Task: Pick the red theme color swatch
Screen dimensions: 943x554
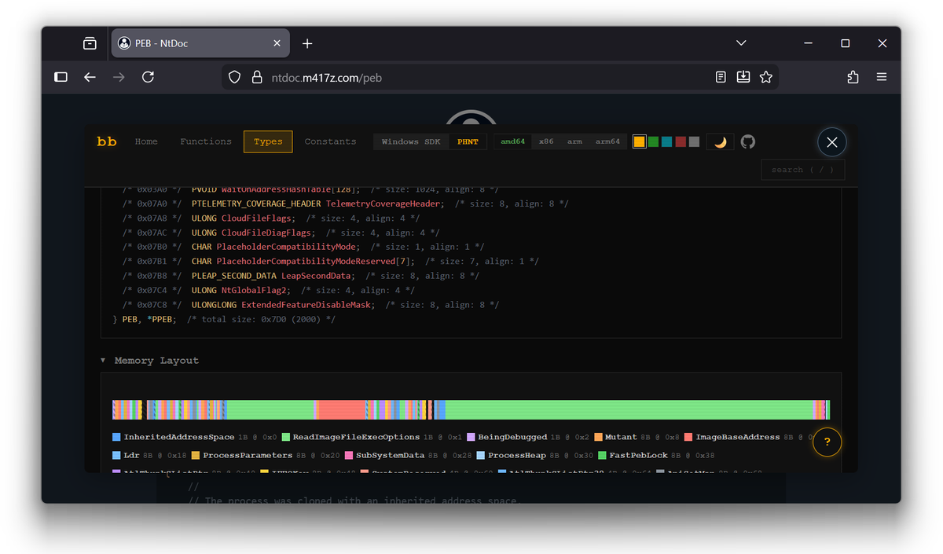Action: [x=681, y=142]
